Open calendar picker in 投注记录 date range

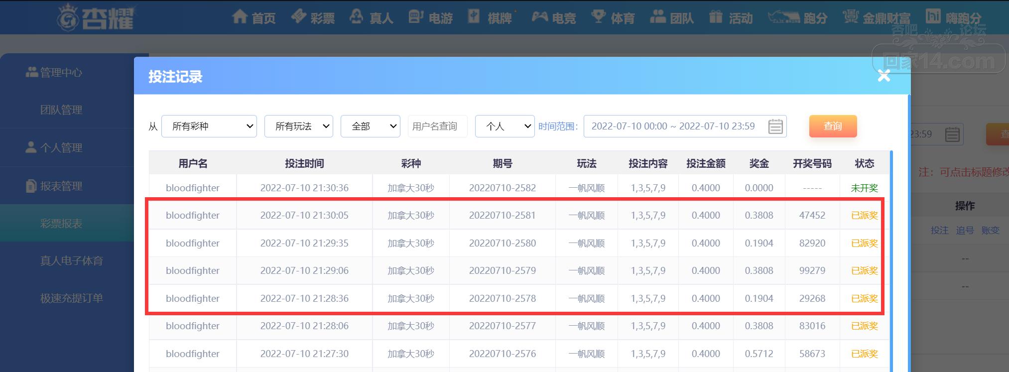(775, 126)
